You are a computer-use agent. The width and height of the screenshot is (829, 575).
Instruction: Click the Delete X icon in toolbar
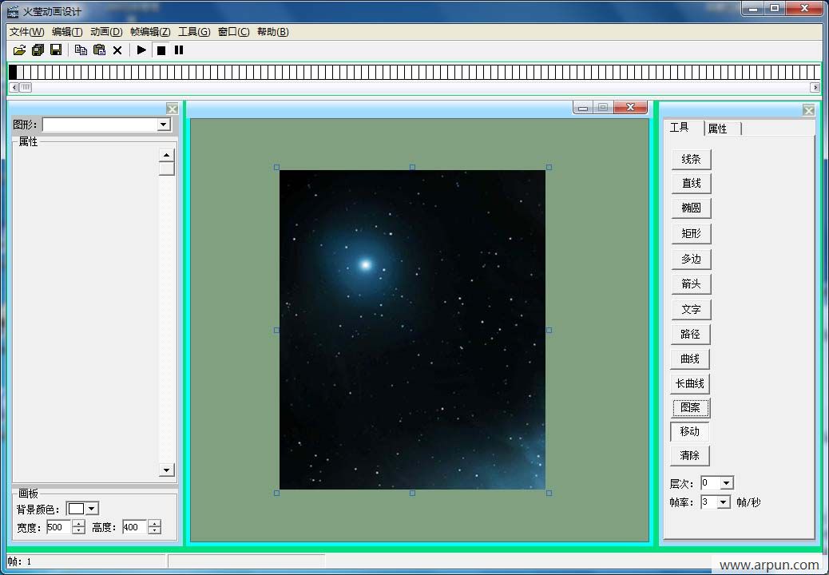tap(117, 50)
